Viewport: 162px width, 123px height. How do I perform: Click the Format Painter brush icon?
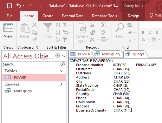click(x=35, y=39)
